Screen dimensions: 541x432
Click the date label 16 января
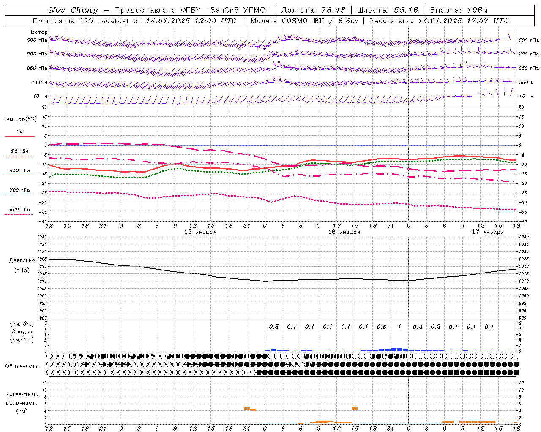tap(344, 232)
